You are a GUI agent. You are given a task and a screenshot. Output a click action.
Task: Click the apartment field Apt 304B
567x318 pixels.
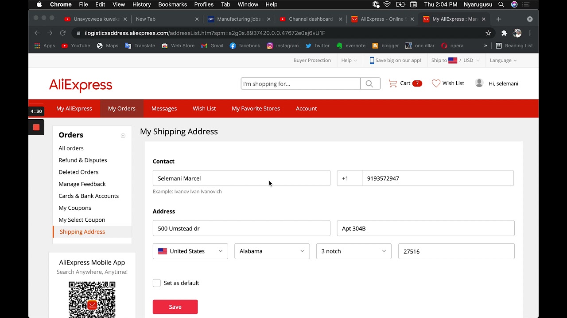click(x=426, y=228)
